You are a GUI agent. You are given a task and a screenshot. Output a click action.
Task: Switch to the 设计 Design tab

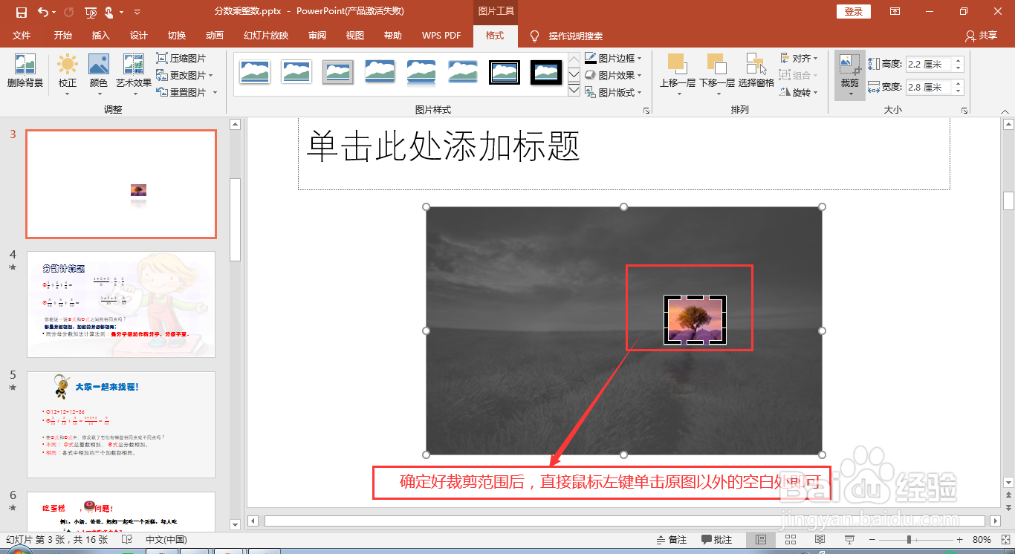(139, 36)
